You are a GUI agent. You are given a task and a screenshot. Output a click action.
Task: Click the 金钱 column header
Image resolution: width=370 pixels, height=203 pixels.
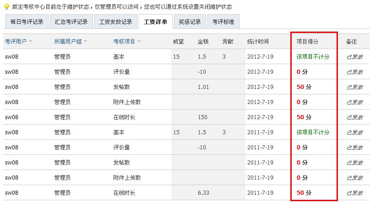203,42
